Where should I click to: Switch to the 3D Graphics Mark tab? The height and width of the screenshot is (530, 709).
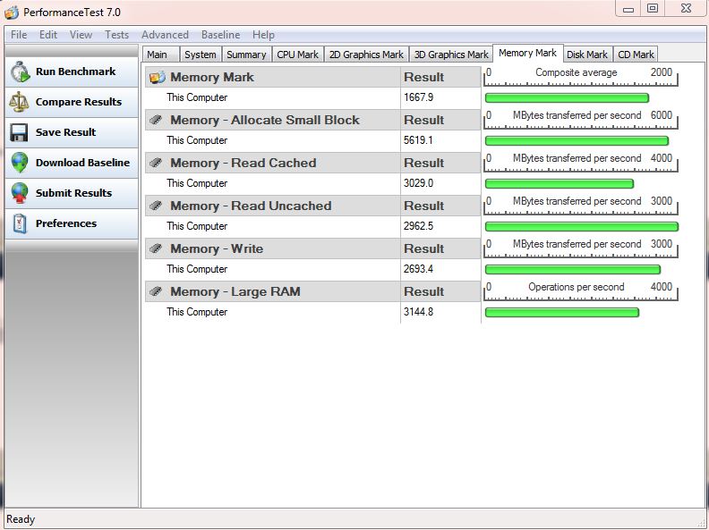pos(451,55)
